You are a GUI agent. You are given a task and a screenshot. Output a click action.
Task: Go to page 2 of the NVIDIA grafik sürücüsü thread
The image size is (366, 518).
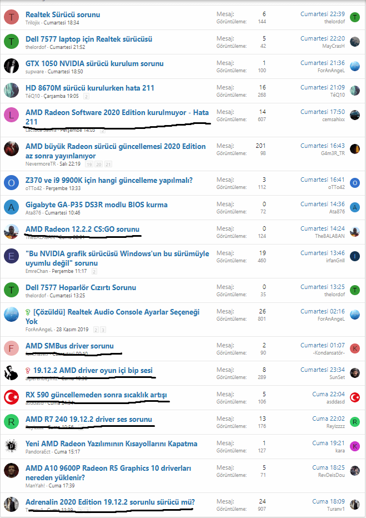pos(94,272)
